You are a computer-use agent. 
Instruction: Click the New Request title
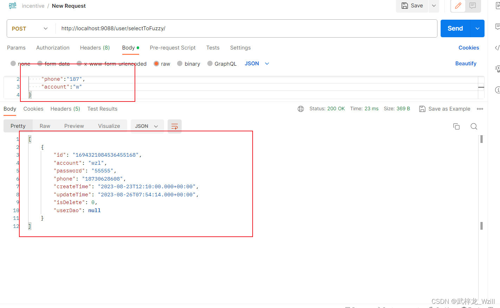point(69,6)
